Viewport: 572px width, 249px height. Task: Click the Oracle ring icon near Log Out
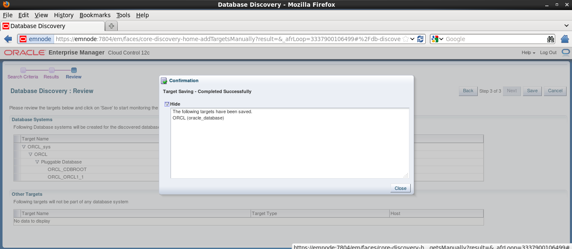[x=566, y=52]
